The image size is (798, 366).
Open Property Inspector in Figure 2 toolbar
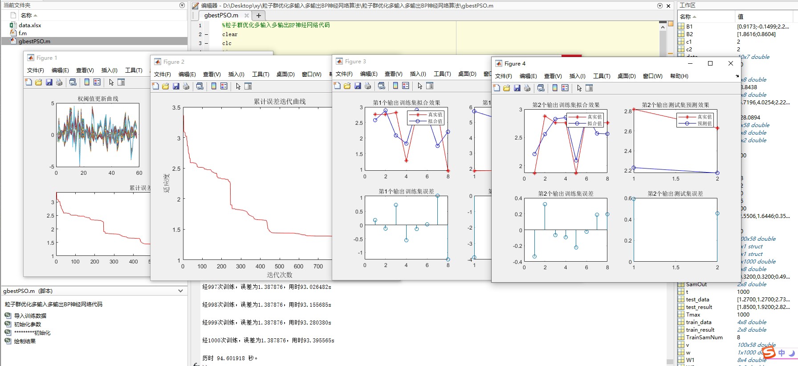(248, 86)
